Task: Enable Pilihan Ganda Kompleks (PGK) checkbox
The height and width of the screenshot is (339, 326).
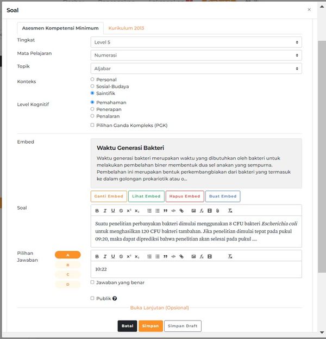Action: pos(92,125)
